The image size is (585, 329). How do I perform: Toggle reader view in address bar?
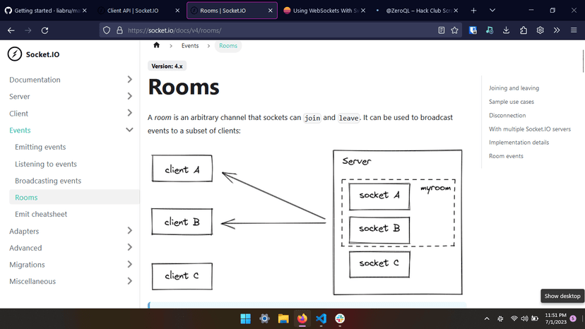(x=442, y=30)
